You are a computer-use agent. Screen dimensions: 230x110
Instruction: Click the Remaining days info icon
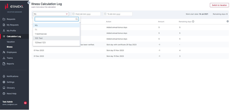tap(193, 21)
